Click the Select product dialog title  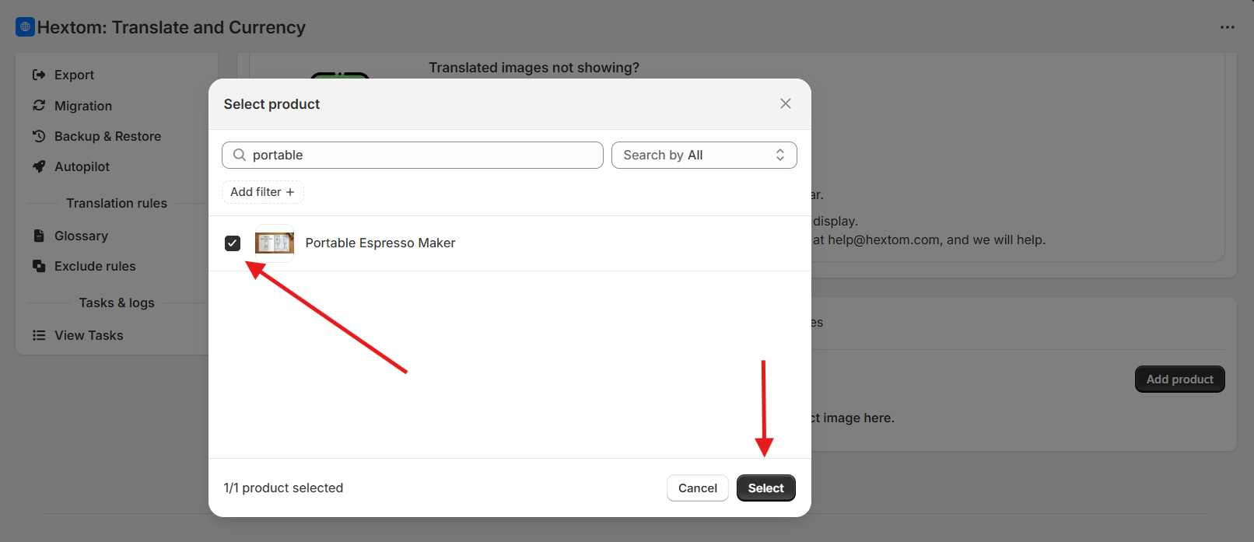click(271, 104)
